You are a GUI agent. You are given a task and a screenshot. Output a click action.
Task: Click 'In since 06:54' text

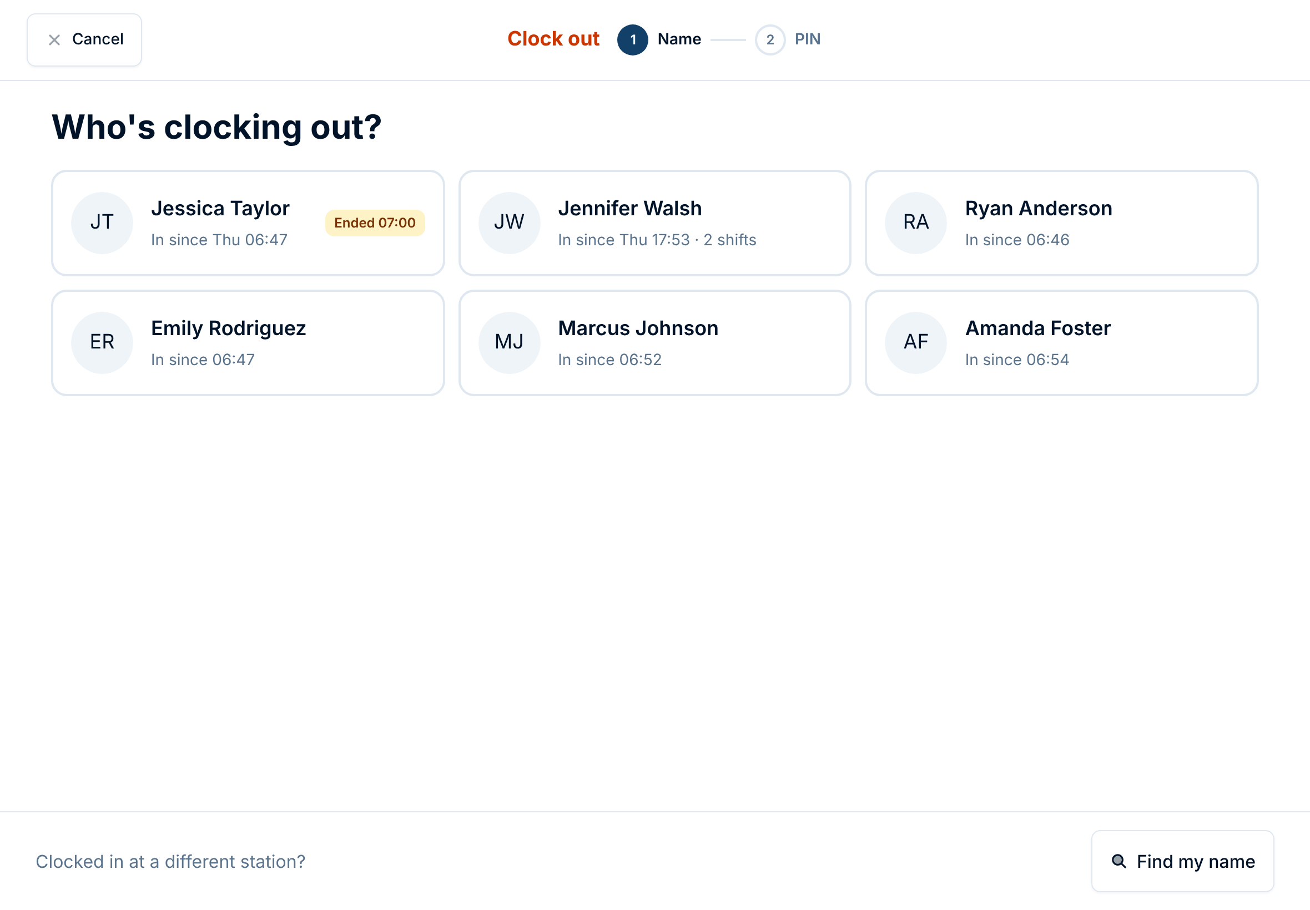[x=1017, y=360]
